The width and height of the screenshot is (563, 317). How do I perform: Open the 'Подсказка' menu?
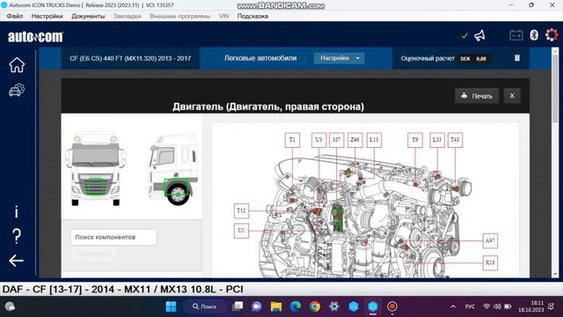click(x=252, y=16)
